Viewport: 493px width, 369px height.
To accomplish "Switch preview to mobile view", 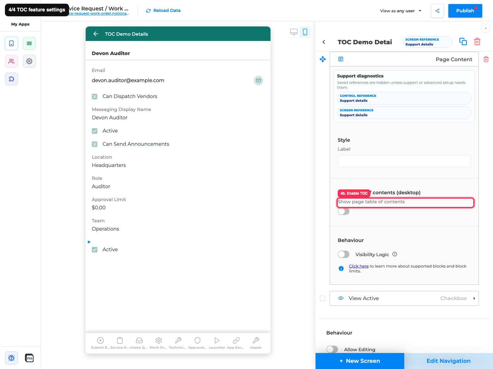I will point(305,32).
